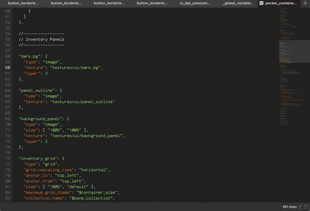The width and height of the screenshot is (310, 211).
Task: Click line number 60 in the gutter
Action: pos(7,68)
